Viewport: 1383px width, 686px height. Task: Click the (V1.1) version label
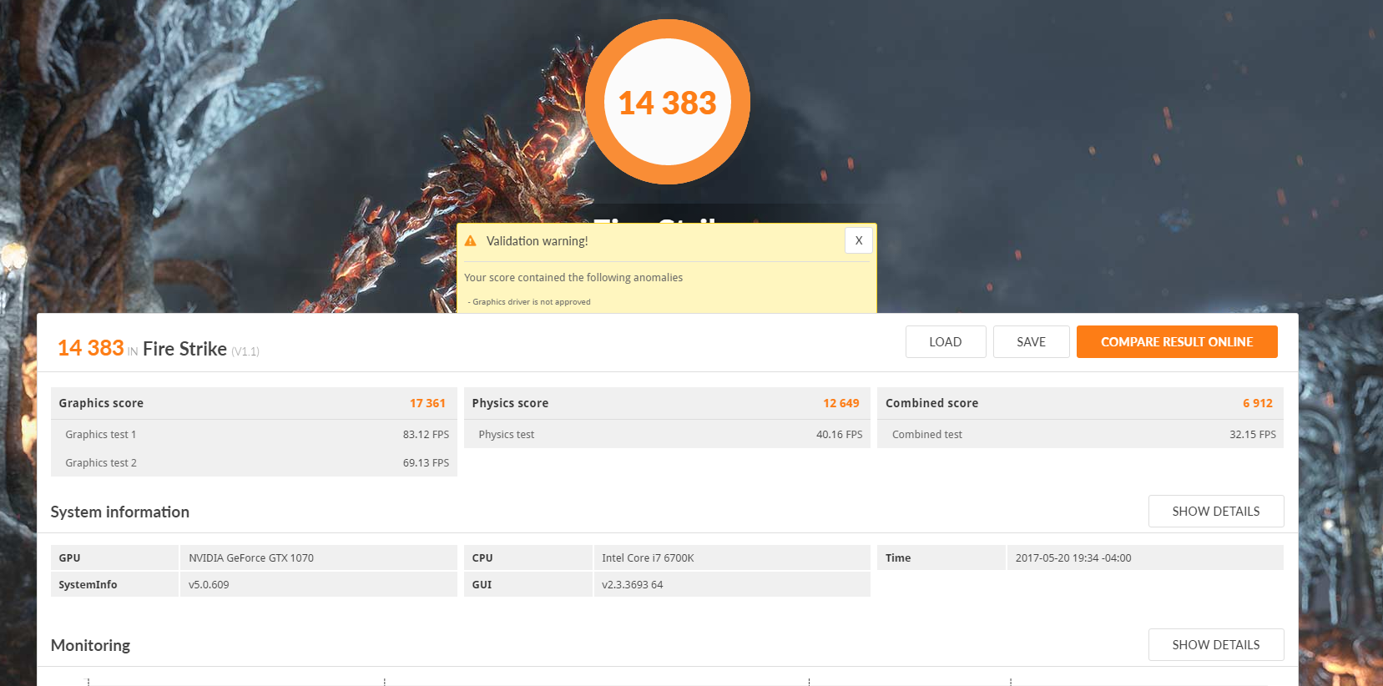245,352
